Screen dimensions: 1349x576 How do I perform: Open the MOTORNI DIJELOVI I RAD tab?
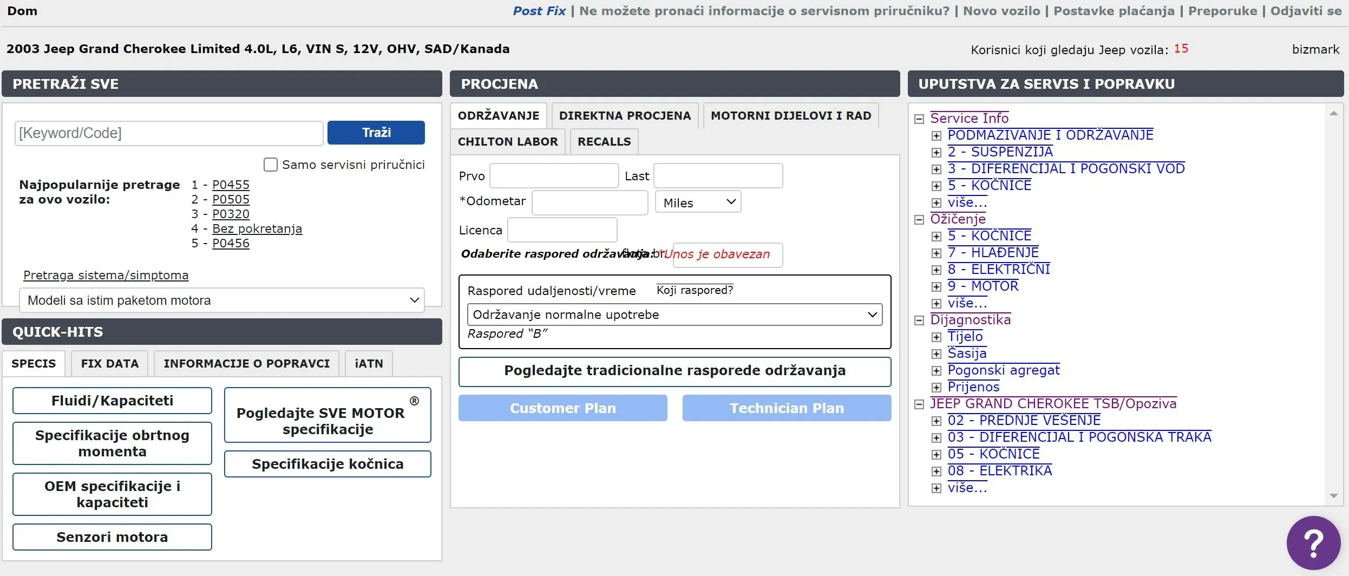[791, 115]
